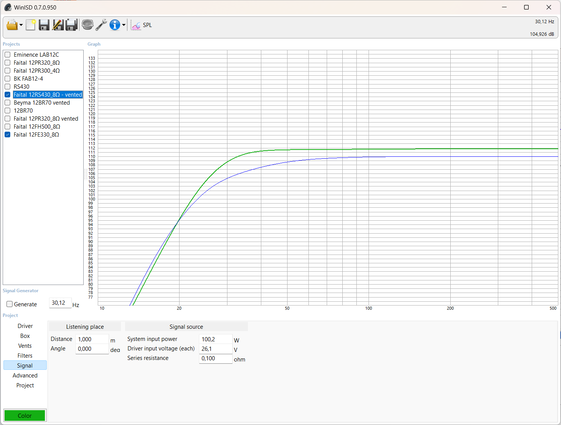The width and height of the screenshot is (561, 425).
Task: Open settings with the wrench icon
Action: click(101, 25)
